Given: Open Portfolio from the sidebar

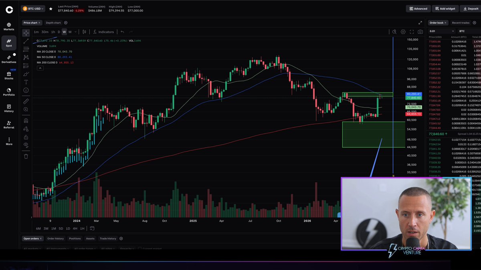Looking at the screenshot, I should 9,92.
